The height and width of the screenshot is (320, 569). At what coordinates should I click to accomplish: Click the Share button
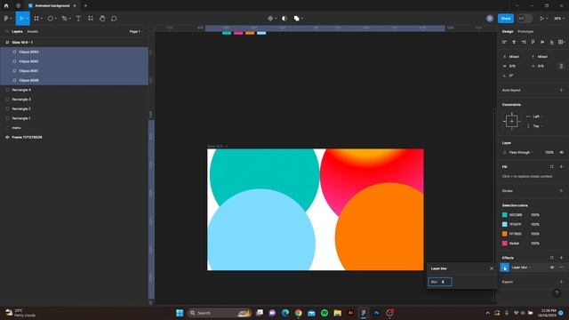(506, 19)
